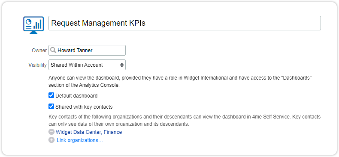
Task: Click the text starting 'Anyone can view the dashboard'
Action: pos(180,81)
